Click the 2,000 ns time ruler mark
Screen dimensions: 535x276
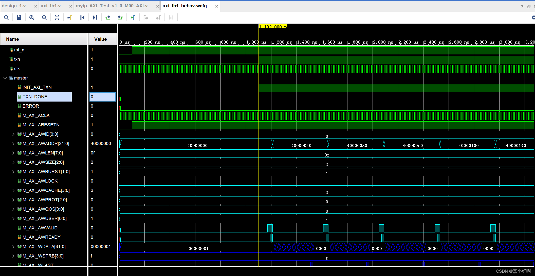pyautogui.click(x=383, y=42)
